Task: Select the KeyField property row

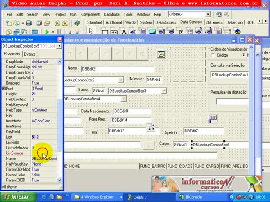Action: 29,132
